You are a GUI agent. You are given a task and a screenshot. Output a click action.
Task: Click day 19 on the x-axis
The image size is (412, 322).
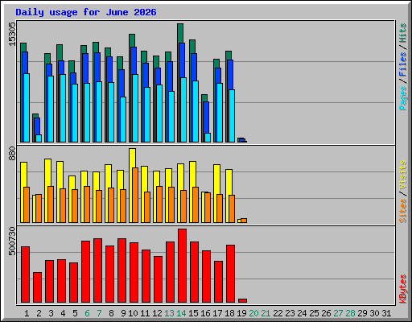[x=241, y=313]
